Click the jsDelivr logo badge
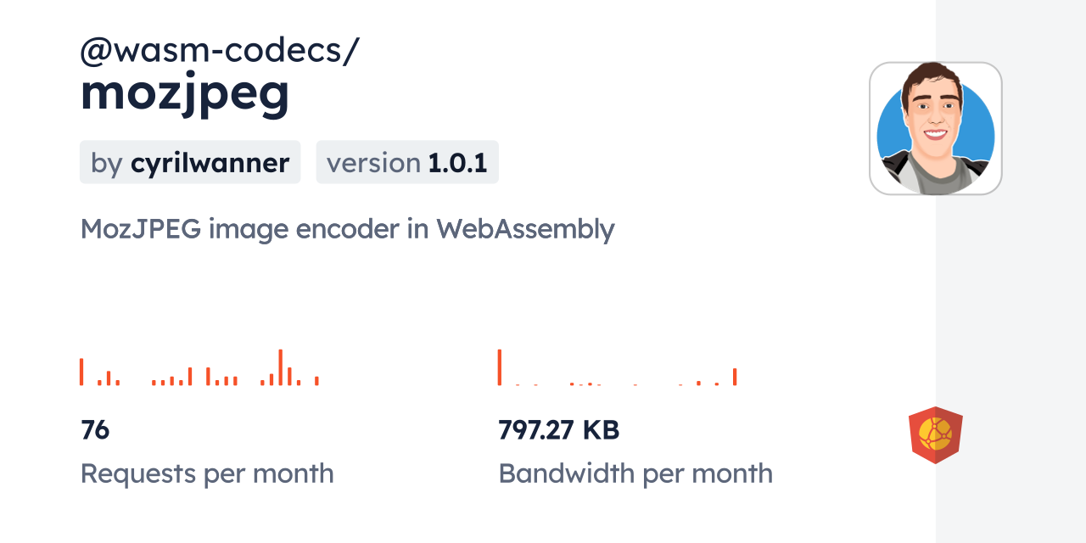The width and height of the screenshot is (1086, 543). pos(935,434)
